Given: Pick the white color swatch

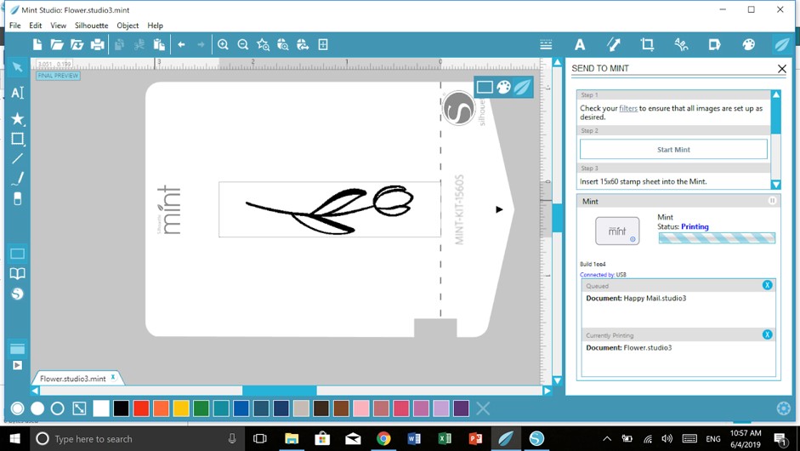Looking at the screenshot, I should (101, 408).
